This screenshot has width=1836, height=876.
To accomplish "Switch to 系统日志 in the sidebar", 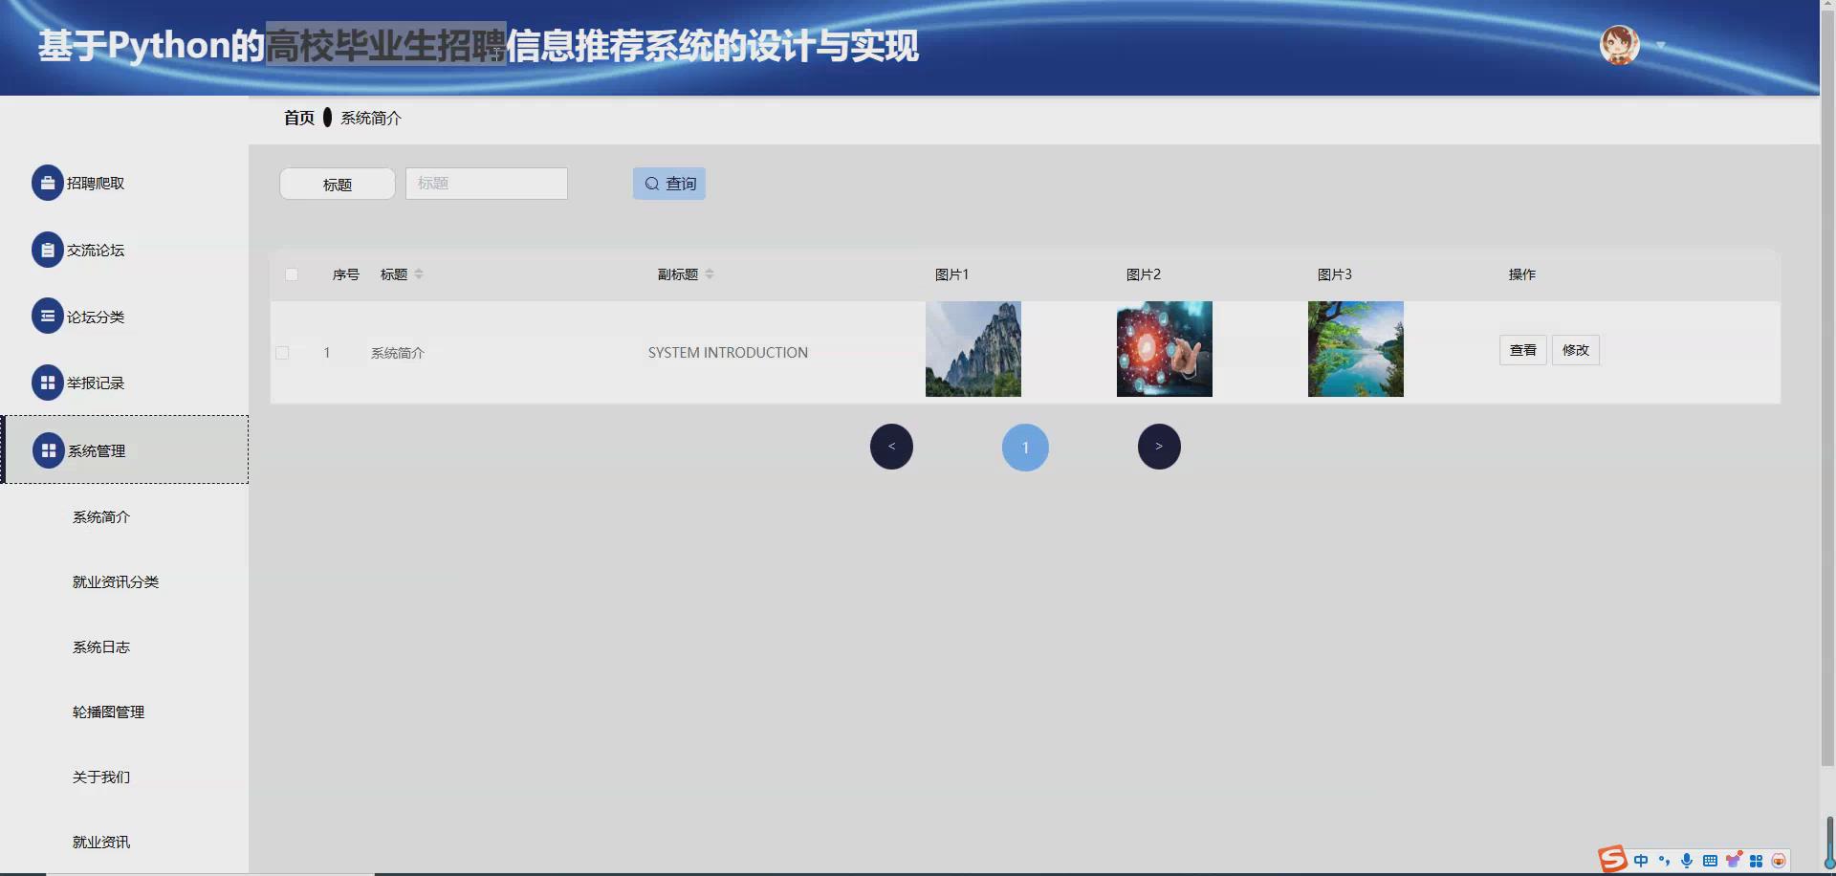I will (100, 646).
